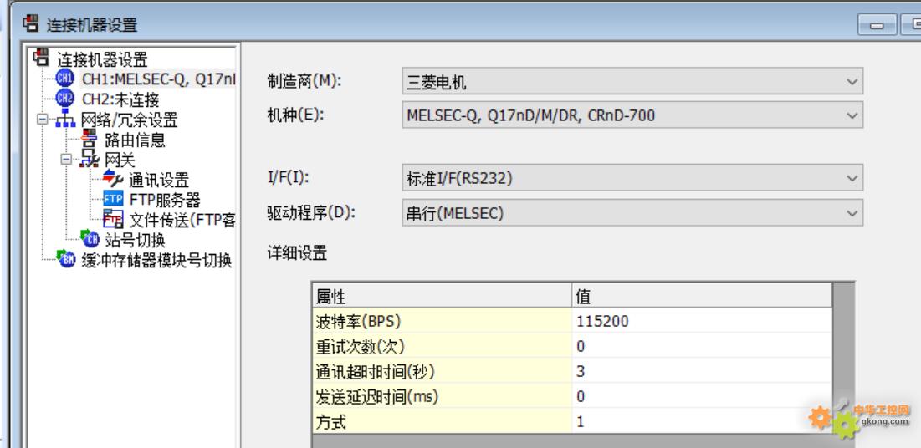This screenshot has height=448, width=921.
Task: Click the 站号切换 icon
Action: 90,238
